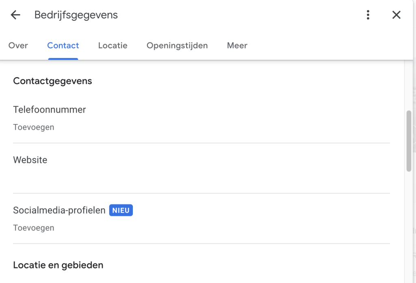The width and height of the screenshot is (416, 283).
Task: Click the Bedrijfsgegevens title text
Action: tap(76, 15)
